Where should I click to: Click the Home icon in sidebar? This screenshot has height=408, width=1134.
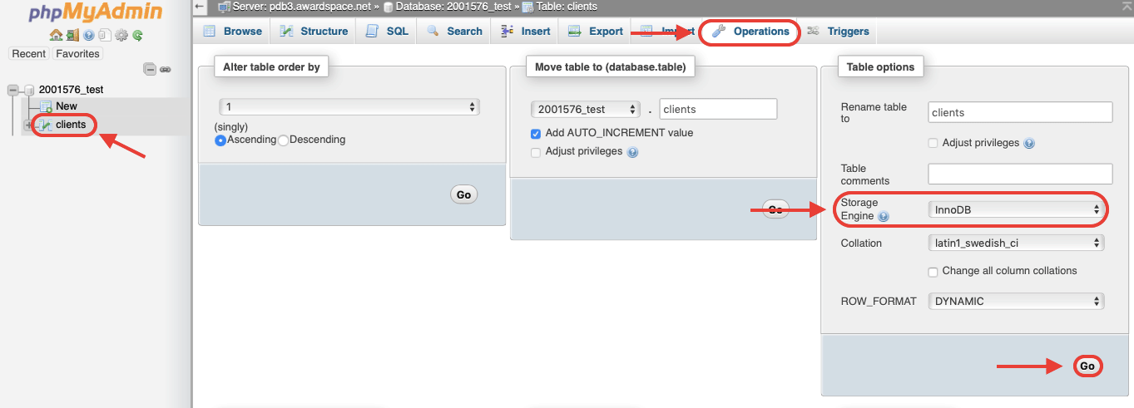56,35
